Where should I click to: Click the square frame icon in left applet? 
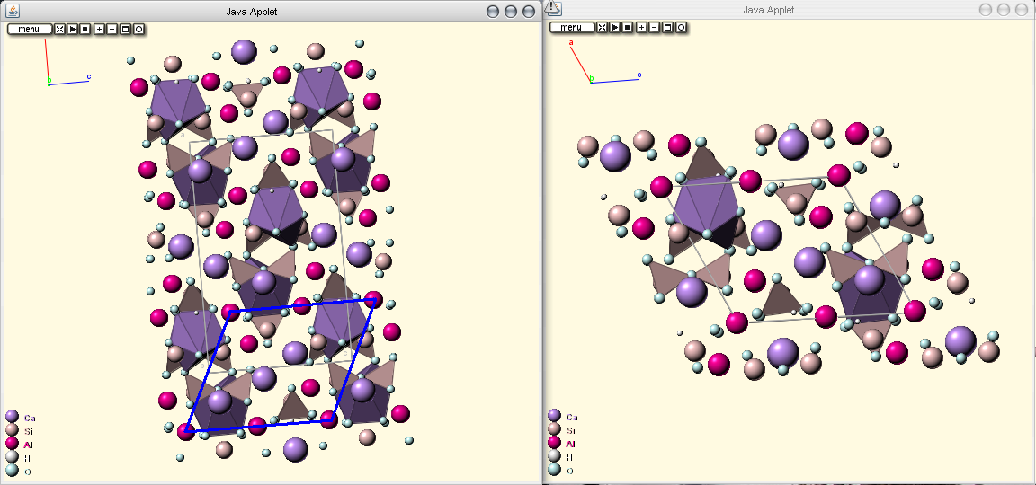click(125, 29)
